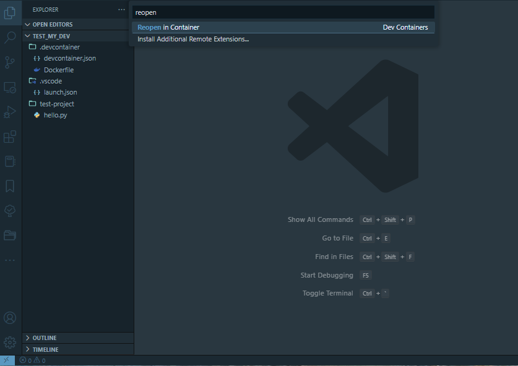Screen dimensions: 518x366
Task: Expand the Timeline section
Action: [78, 349]
